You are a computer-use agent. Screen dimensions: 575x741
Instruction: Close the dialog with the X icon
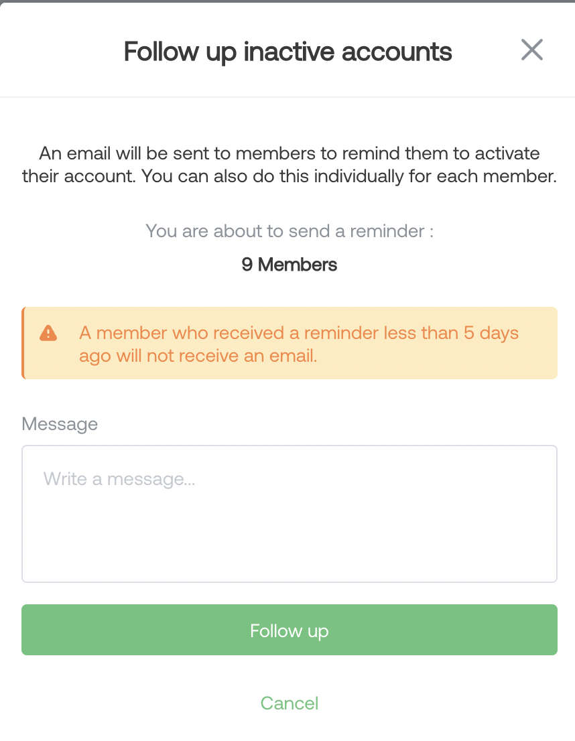[532, 50]
